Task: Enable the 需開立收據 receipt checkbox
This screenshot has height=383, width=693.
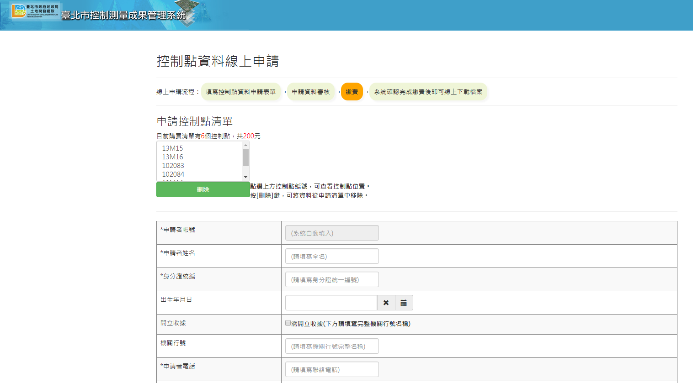Action: (288, 323)
